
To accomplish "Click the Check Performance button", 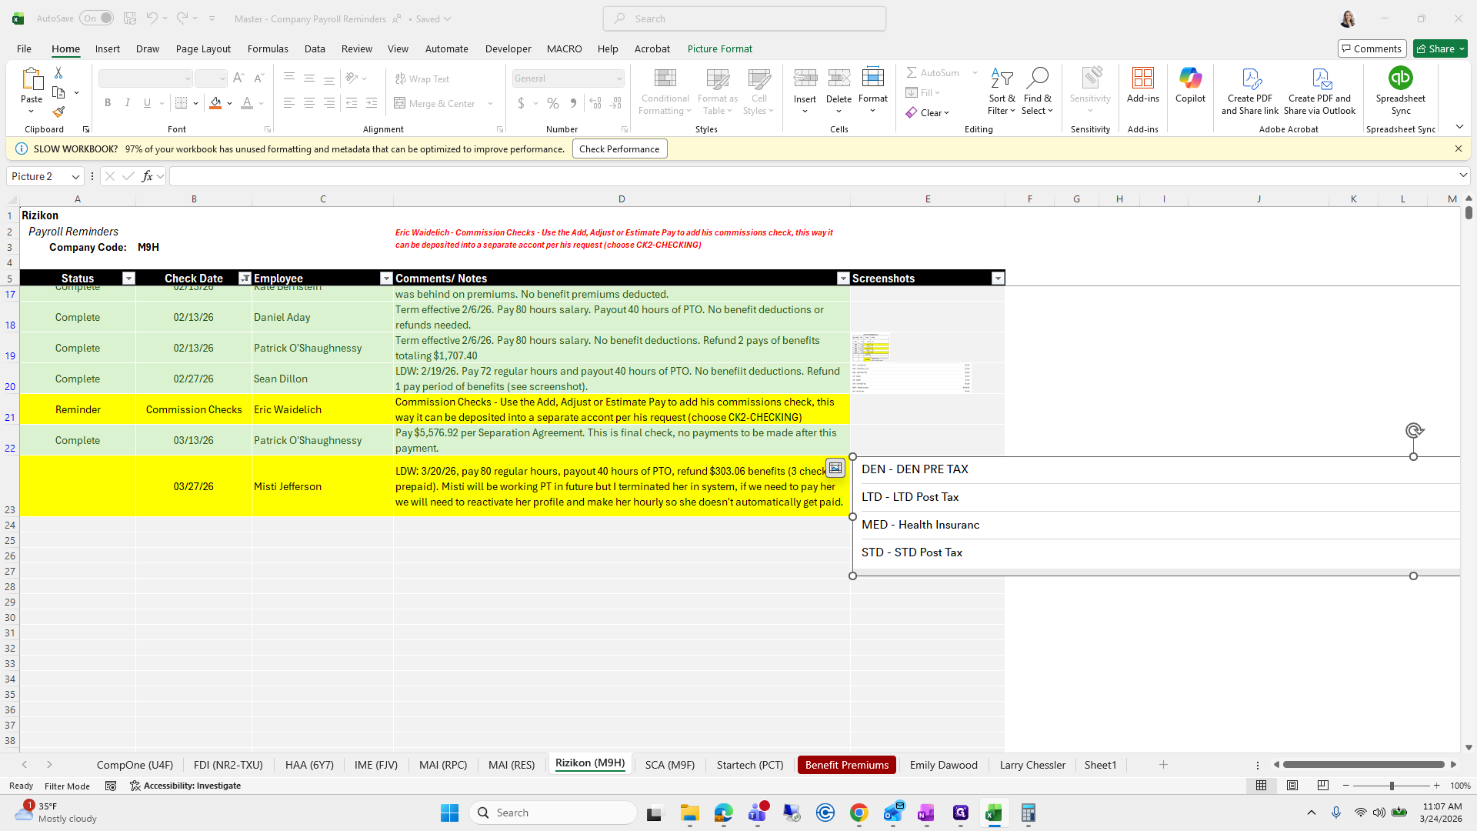I will point(619,149).
